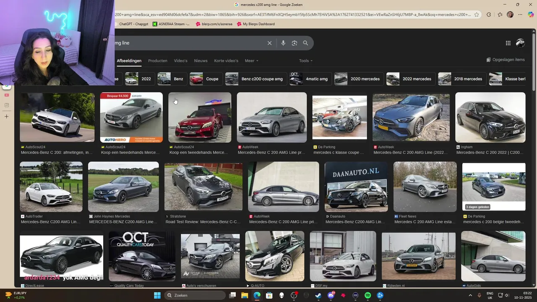The height and width of the screenshot is (302, 537).
Task: Open the Autohero Bespaar €4.500 image
Action: tap(131, 117)
